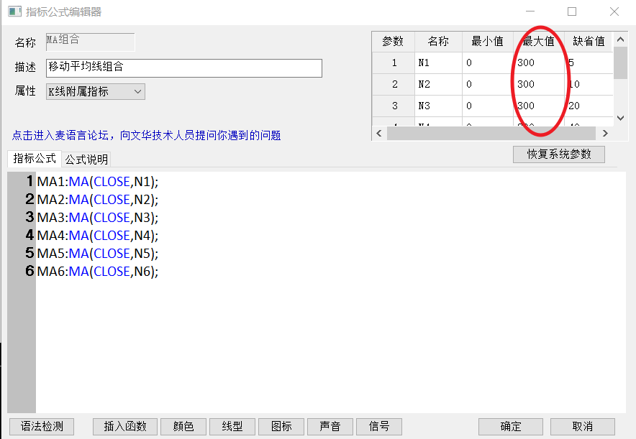The image size is (636, 439).
Task: Open the 麦语言论坛 forum link
Action: click(x=146, y=135)
